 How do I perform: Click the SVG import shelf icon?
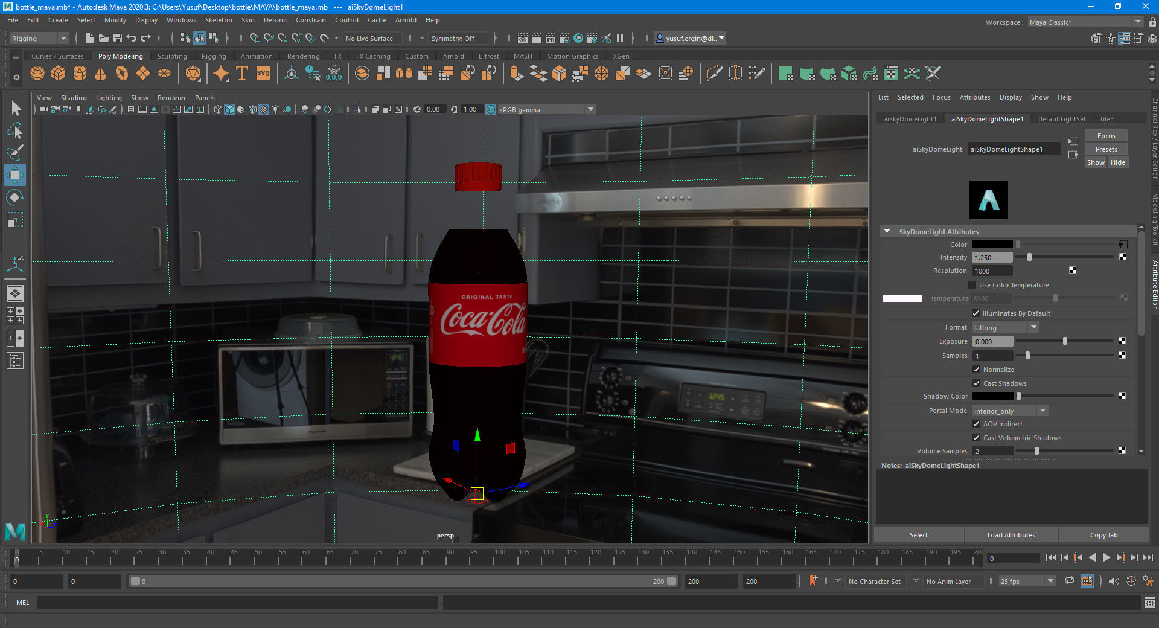click(x=263, y=74)
